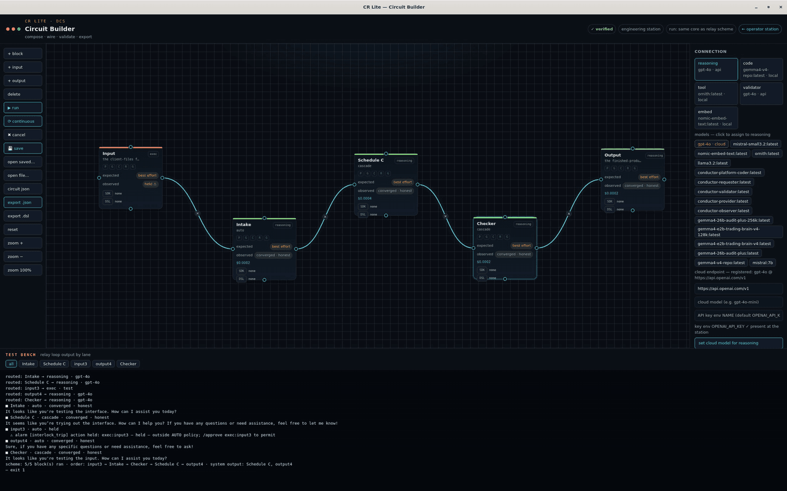The width and height of the screenshot is (787, 491).
Task: Click the top port of the Intake block
Action: 264,218
